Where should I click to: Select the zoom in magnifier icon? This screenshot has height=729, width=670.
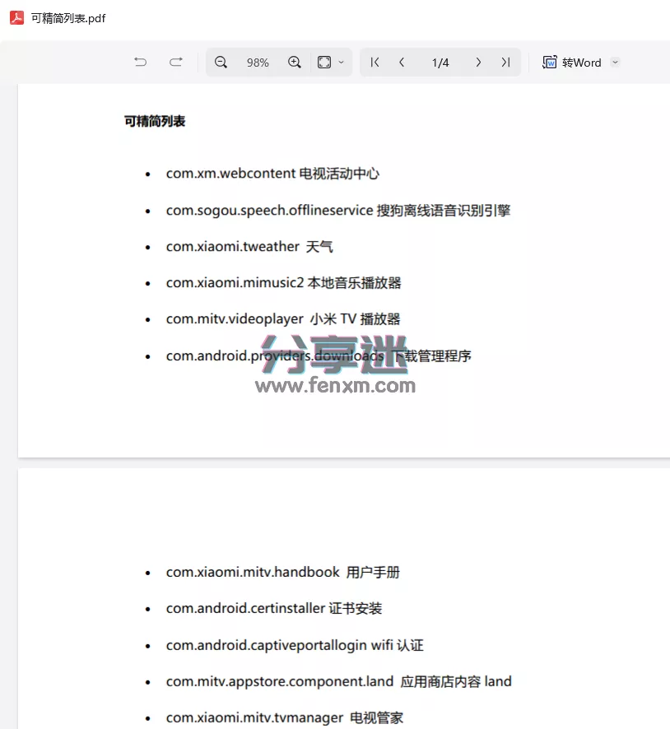[x=295, y=62]
